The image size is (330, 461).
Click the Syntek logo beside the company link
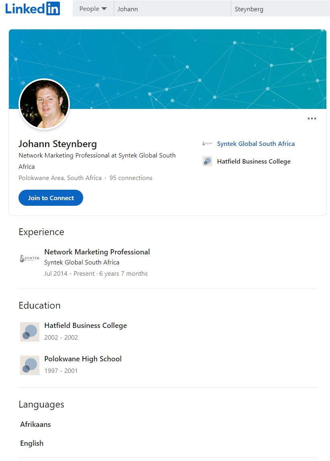coord(207,143)
